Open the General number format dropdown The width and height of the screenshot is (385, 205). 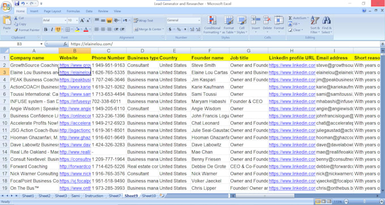point(199,20)
